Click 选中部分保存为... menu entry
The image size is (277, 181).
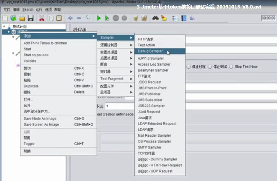pos(59,111)
